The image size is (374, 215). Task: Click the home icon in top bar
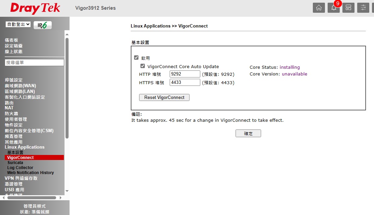point(319,8)
